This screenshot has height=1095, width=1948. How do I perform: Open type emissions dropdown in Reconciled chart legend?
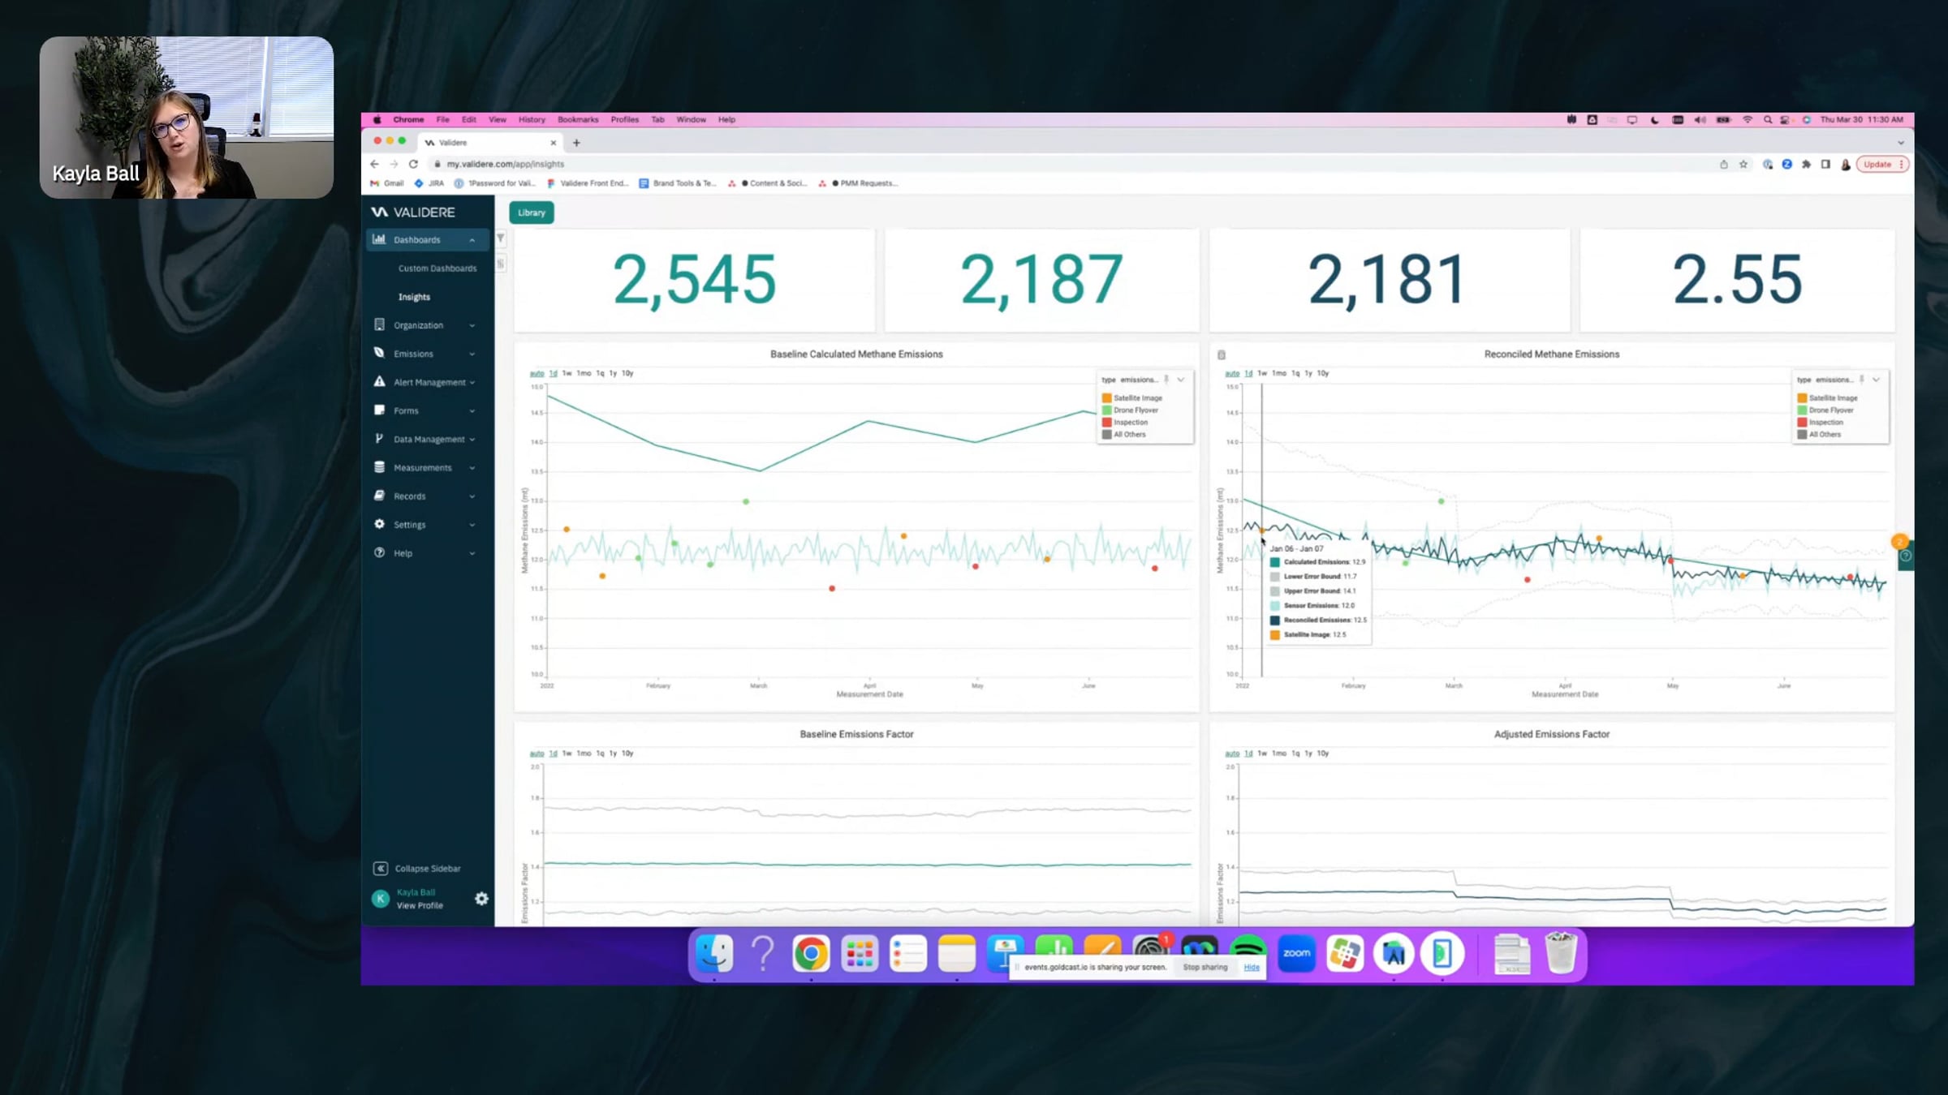1876,380
